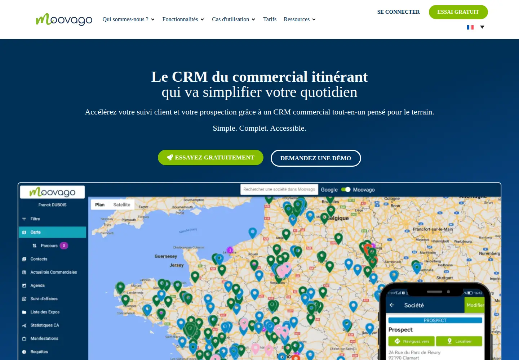Viewport: 519px width, 360px height.
Task: Click the Carte map icon in sidebar
Action: click(24, 233)
